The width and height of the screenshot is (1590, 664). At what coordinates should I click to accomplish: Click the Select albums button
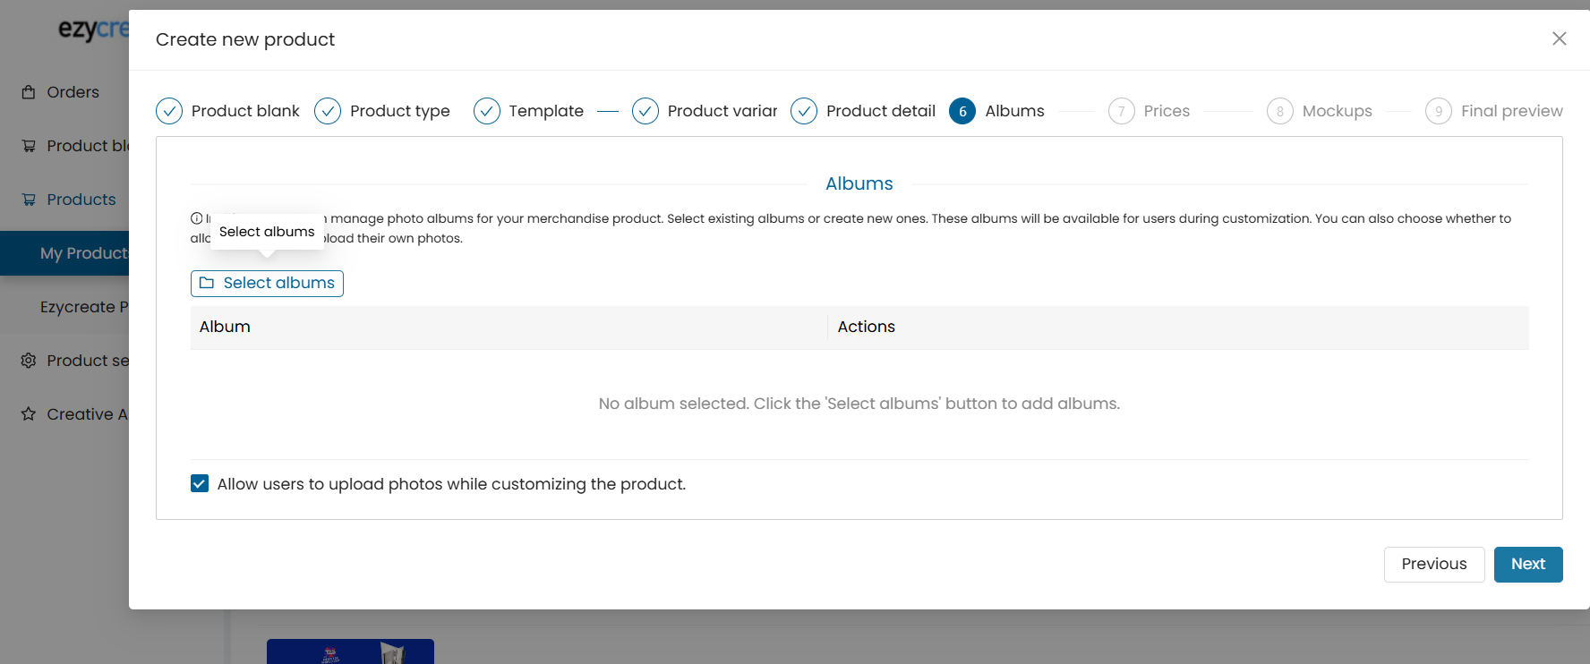pyautogui.click(x=267, y=283)
